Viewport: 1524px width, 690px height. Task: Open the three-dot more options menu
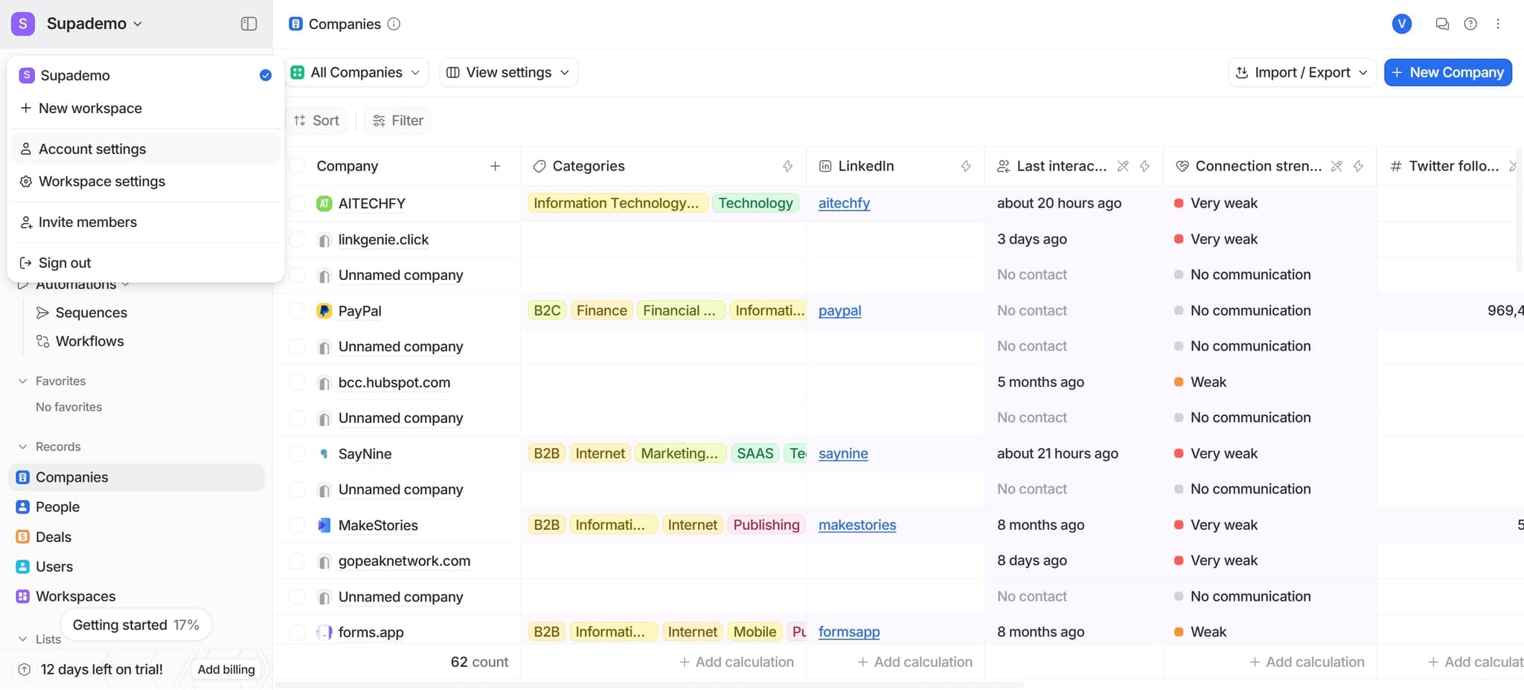1498,24
